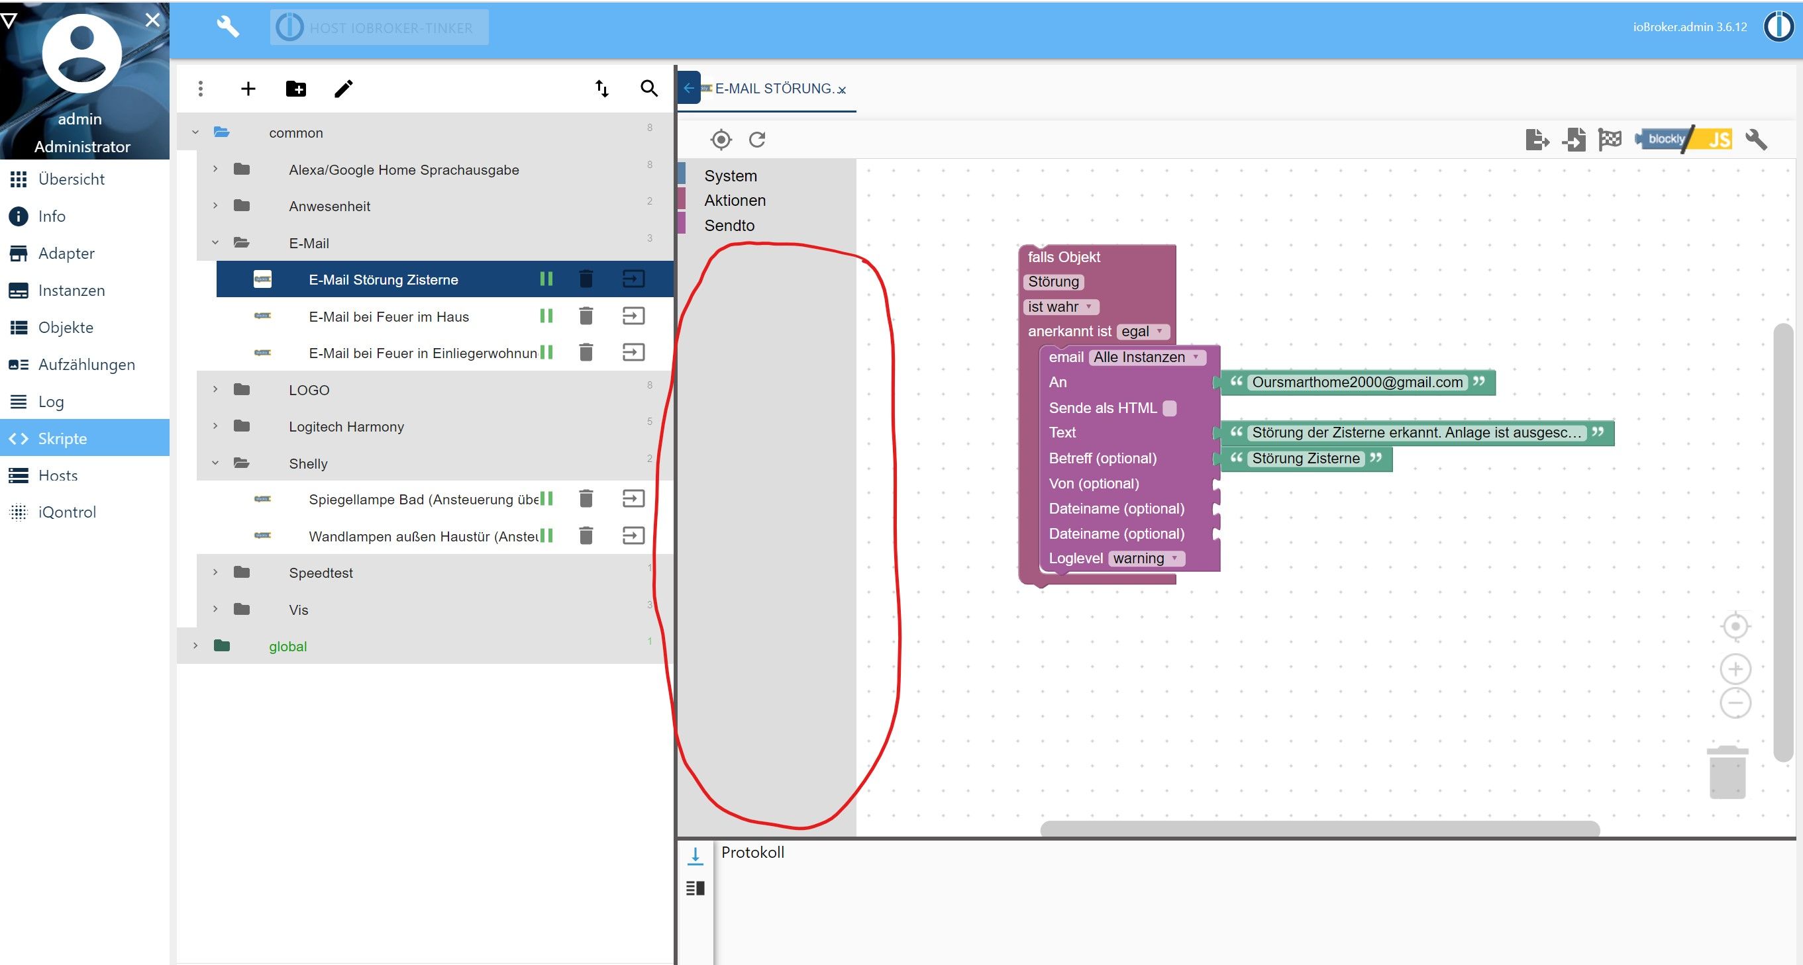Click the add new folder icon

(x=295, y=89)
